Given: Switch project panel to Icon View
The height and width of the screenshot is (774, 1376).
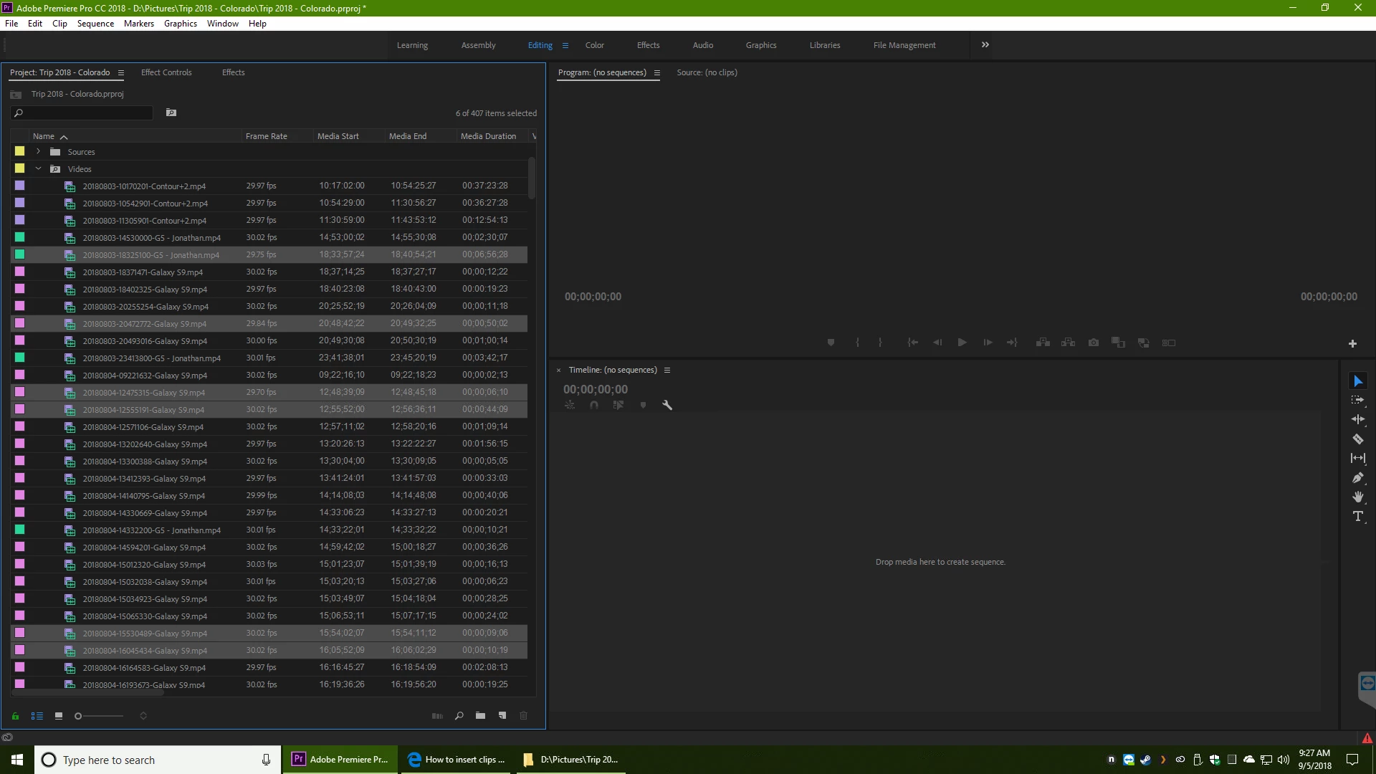Looking at the screenshot, I should 59,716.
